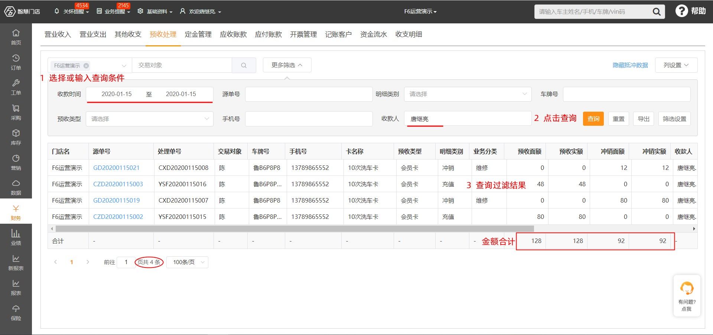Image resolution: width=713 pixels, height=335 pixels.
Task: Collapse the 更多筛选 filter panel
Action: tap(287, 65)
